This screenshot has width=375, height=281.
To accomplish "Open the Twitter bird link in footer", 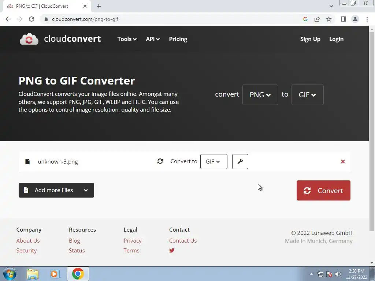I will [172, 250].
